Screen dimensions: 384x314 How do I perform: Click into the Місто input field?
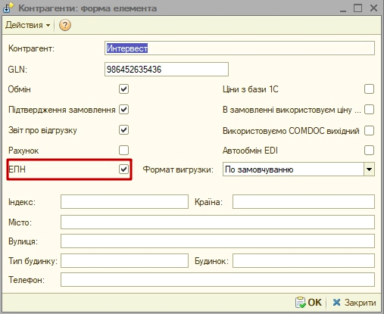[217, 222]
